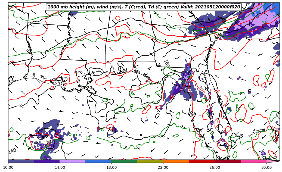282x172 pixels.
Task: Click the pink extend arrow on colorbar
Action: [273, 161]
